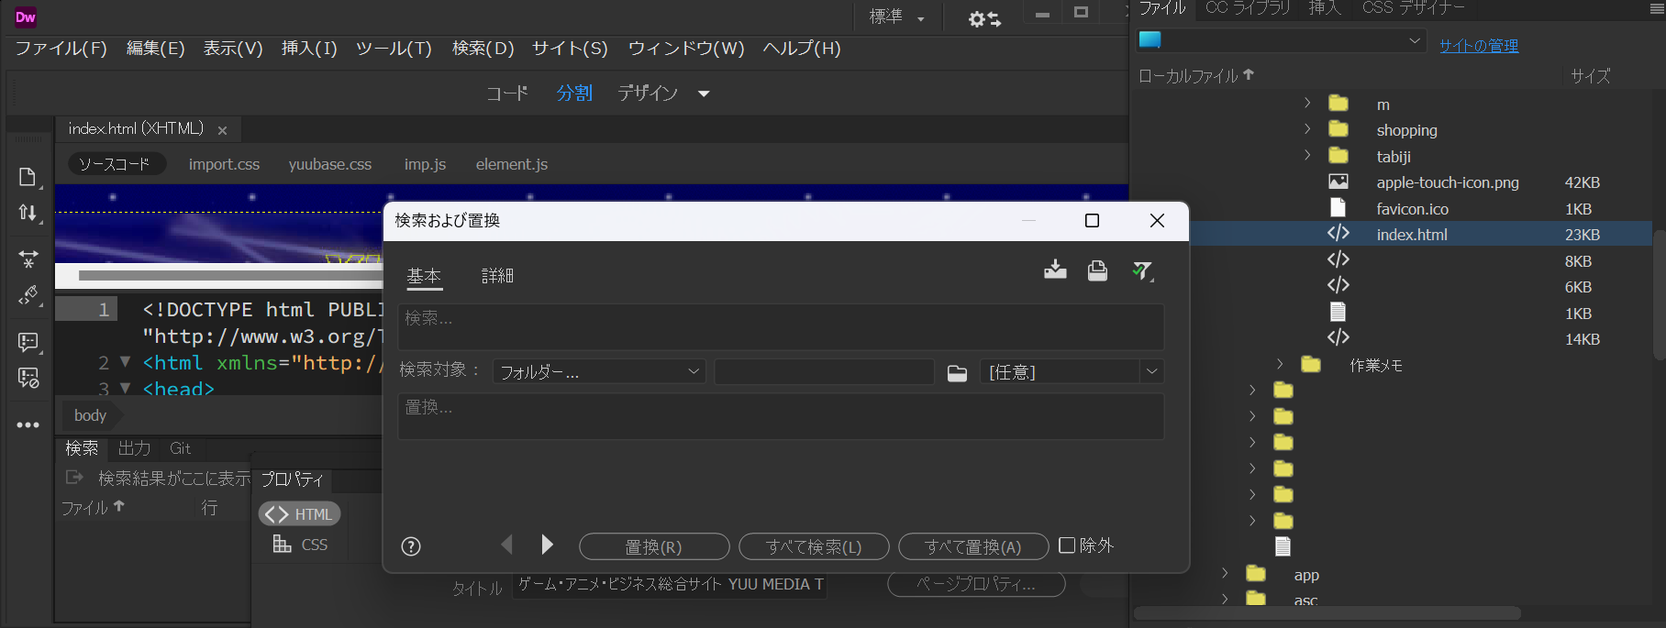Toggle the 除外 exclude checkbox
Image resolution: width=1666 pixels, height=628 pixels.
point(1067,545)
